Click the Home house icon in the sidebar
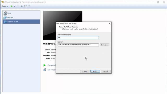This screenshot has height=94, width=167. click(5, 13)
